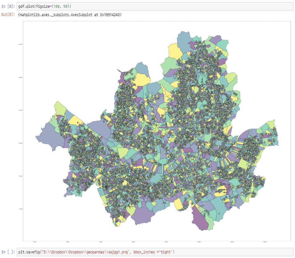Viewport: 295px width, 258px height.
Task: Click the big yellow district near map's top
Action: click(x=174, y=51)
